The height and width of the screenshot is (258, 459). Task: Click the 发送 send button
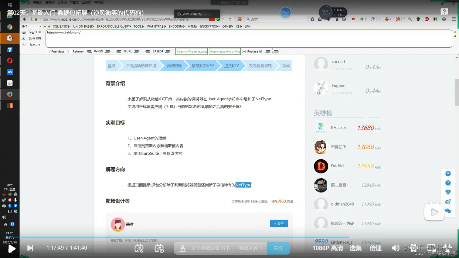click(x=278, y=248)
